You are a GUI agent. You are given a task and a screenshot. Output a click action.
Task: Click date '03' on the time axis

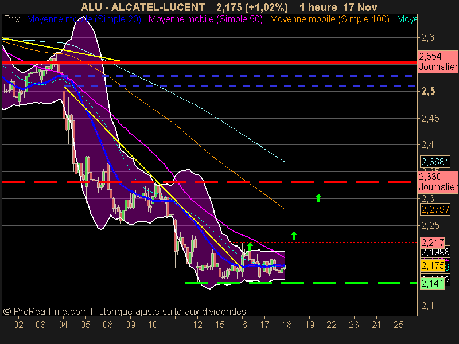tap(40, 325)
